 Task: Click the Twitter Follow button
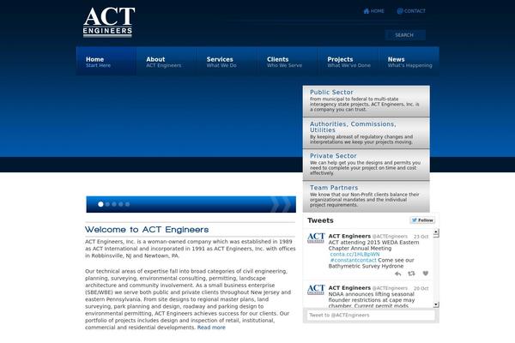point(422,220)
